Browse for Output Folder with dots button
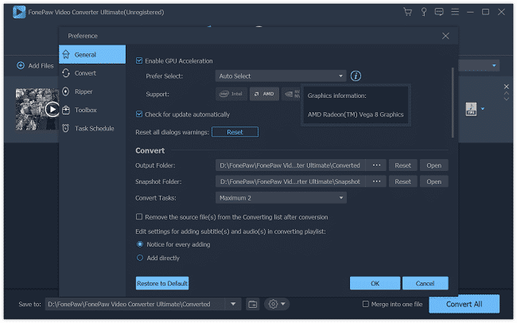Viewport: 517px width, 323px height. click(x=376, y=165)
